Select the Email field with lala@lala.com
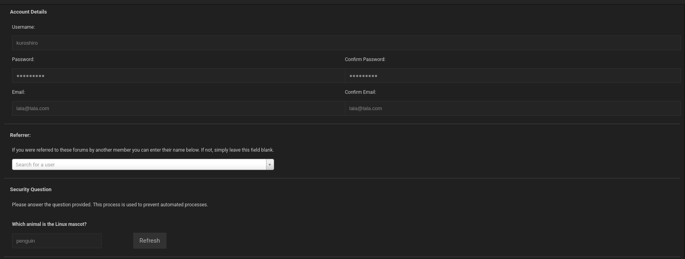The width and height of the screenshot is (685, 259). coord(178,108)
